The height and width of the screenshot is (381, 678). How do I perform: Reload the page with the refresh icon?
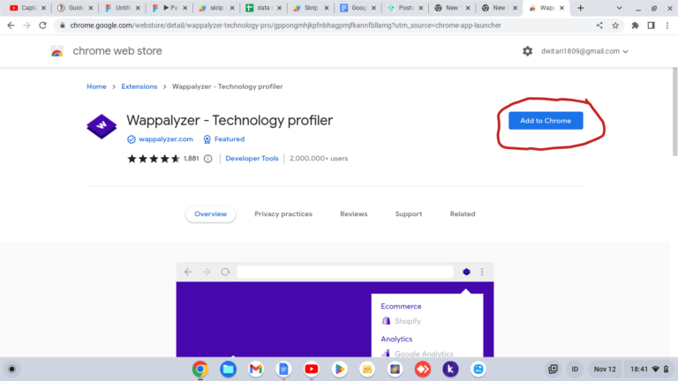(x=42, y=26)
